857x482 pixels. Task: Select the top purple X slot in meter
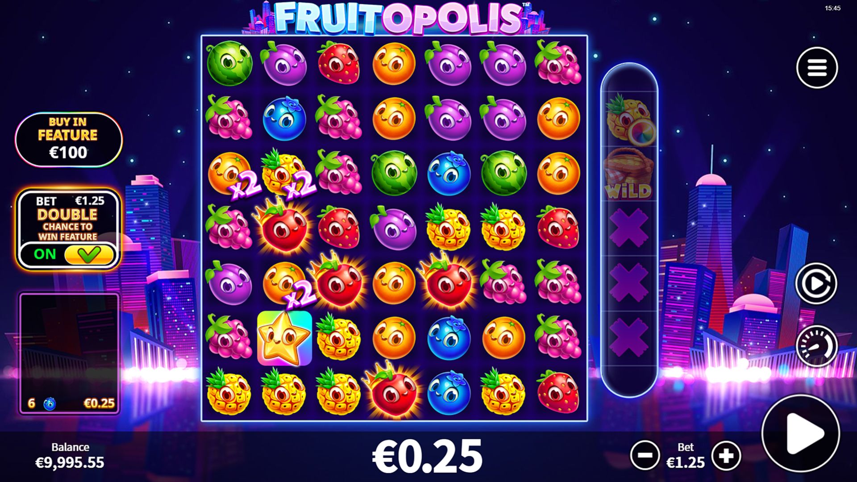click(629, 229)
